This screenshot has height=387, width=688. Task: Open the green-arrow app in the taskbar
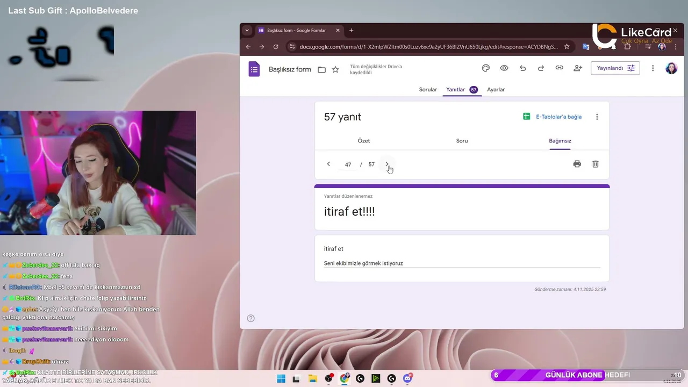click(x=376, y=378)
